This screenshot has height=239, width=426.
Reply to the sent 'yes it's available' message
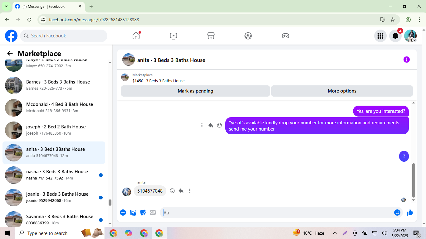click(x=211, y=125)
